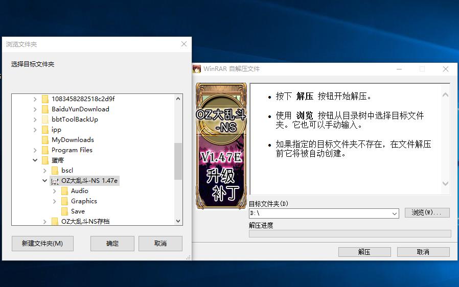Viewport: 459px width, 287px height.
Task: Select the Program Files folder name
Action: pyautogui.click(x=72, y=150)
